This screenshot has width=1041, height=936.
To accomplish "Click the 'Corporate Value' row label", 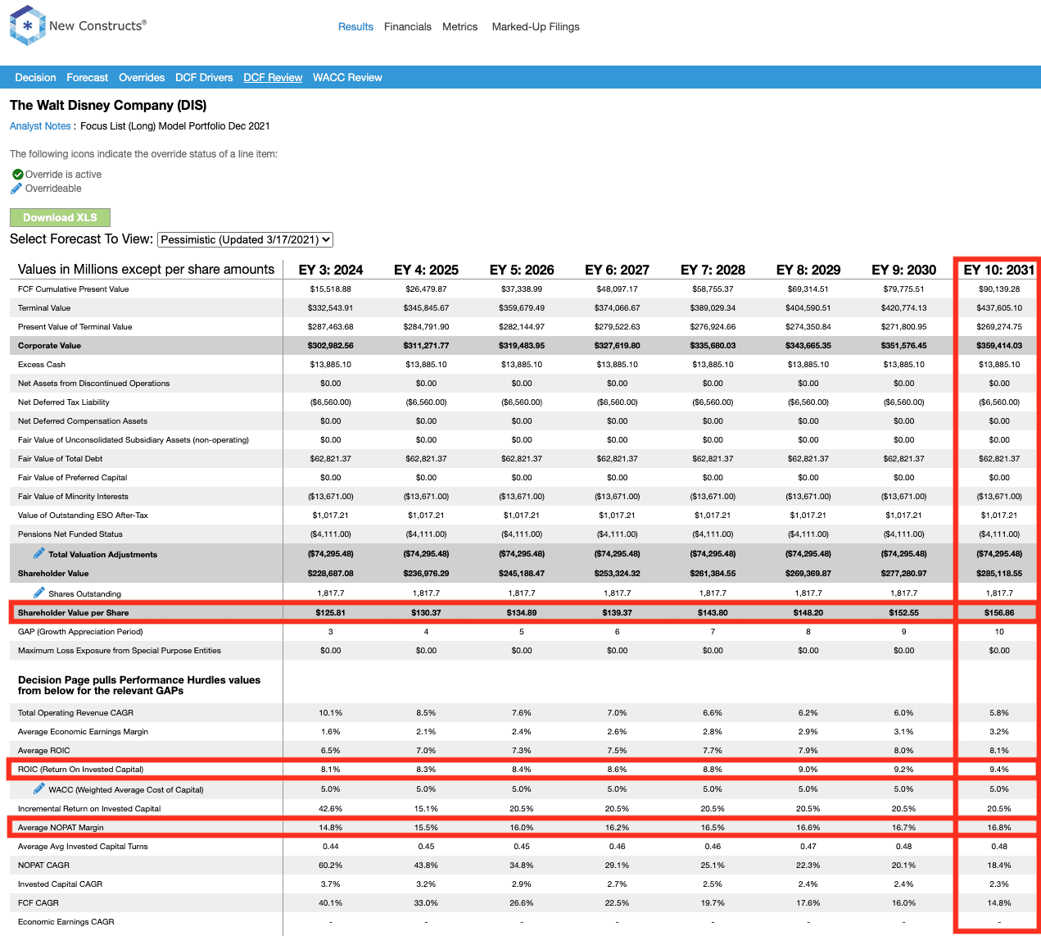I will click(49, 346).
